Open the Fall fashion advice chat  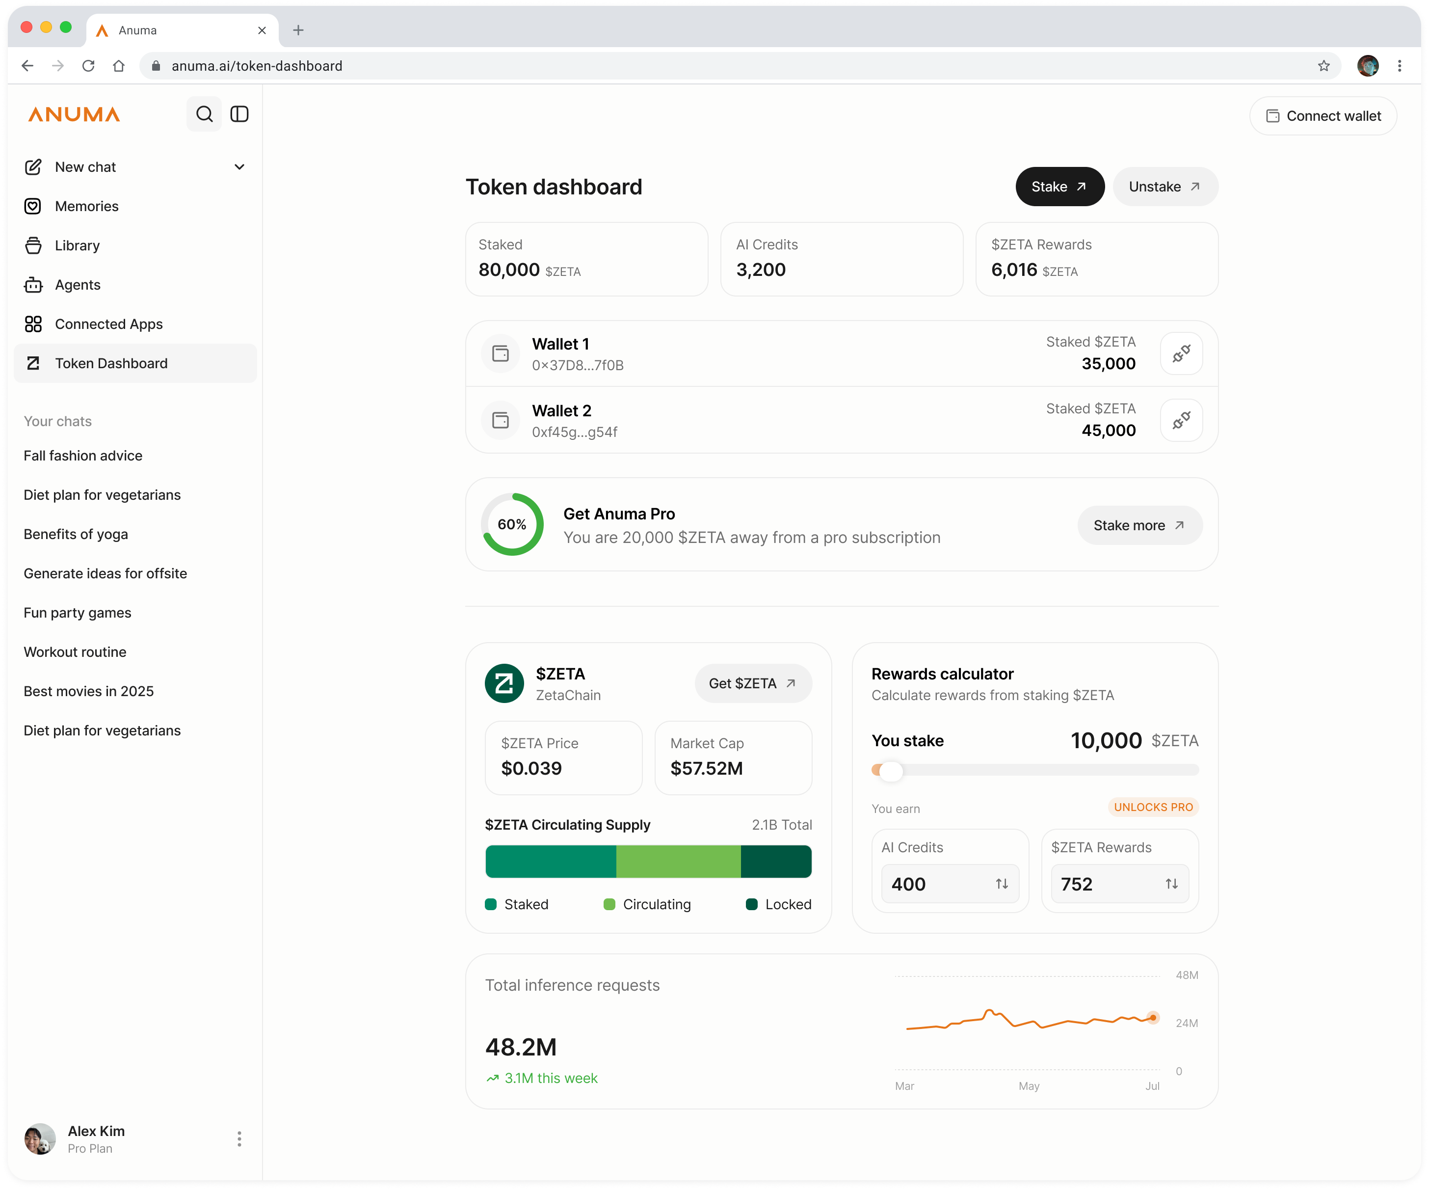[x=83, y=456]
